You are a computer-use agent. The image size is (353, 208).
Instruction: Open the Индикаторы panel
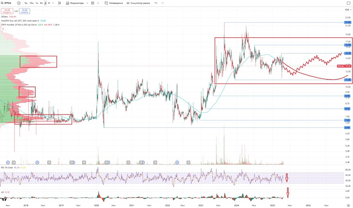(x=75, y=3)
